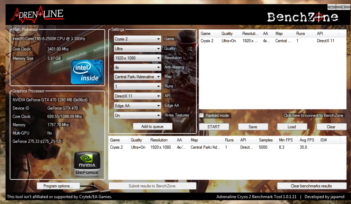Image resolution: width=351 pixels, height=204 pixels.
Task: Click the processor name Intel Core i5-2500K
Action: (x=49, y=39)
